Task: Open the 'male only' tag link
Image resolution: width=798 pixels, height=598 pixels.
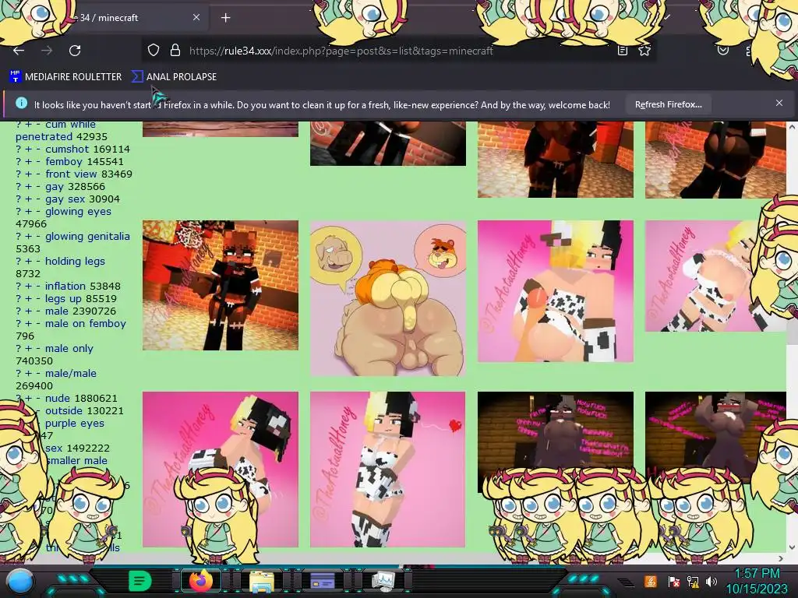Action: [69, 348]
